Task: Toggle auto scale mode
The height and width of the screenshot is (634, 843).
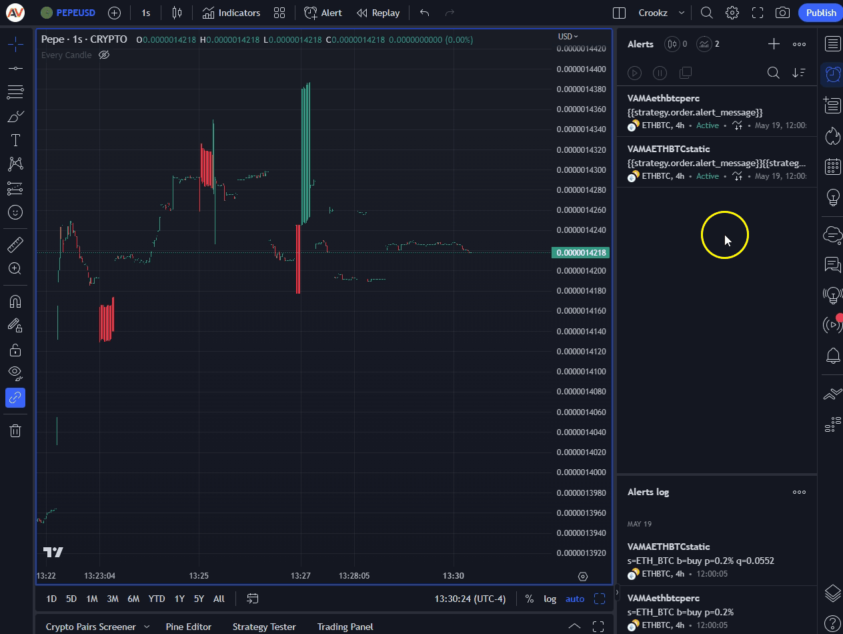Action: point(575,599)
